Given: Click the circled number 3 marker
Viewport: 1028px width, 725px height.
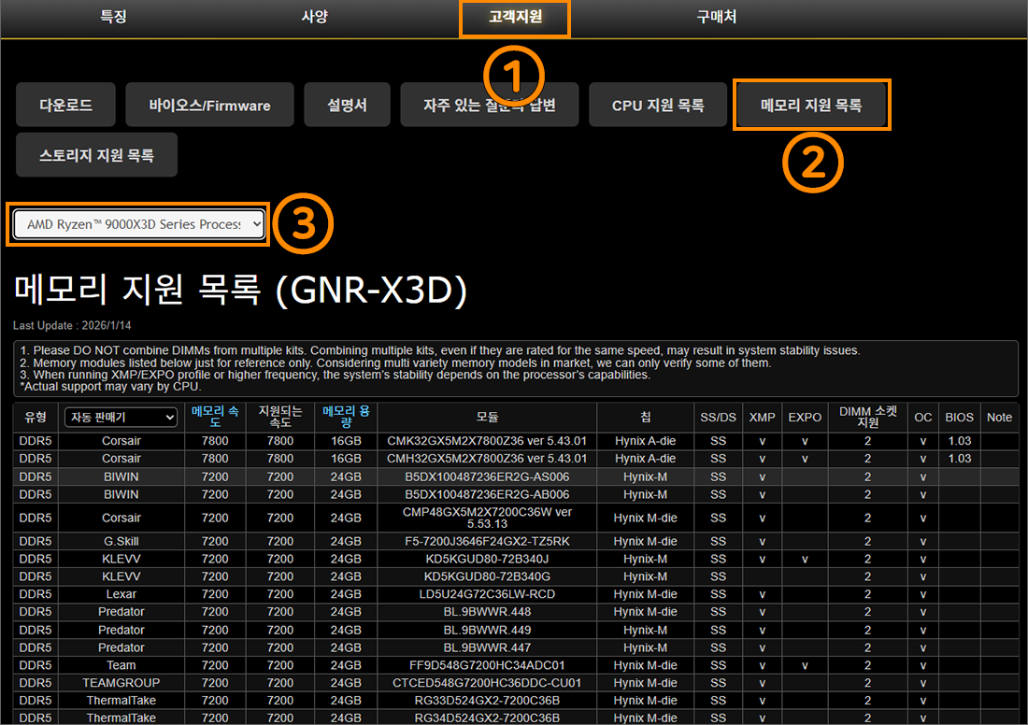Looking at the screenshot, I should [303, 223].
